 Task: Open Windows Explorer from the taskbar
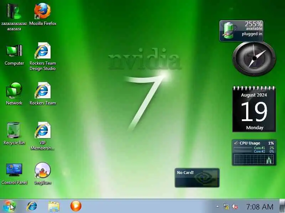pos(54,206)
